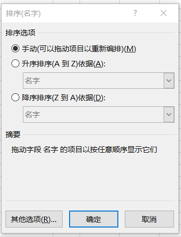Viewport: 181px width, 237px height.
Task: Close the 排序(名字) dialog with X
Action: click(164, 13)
